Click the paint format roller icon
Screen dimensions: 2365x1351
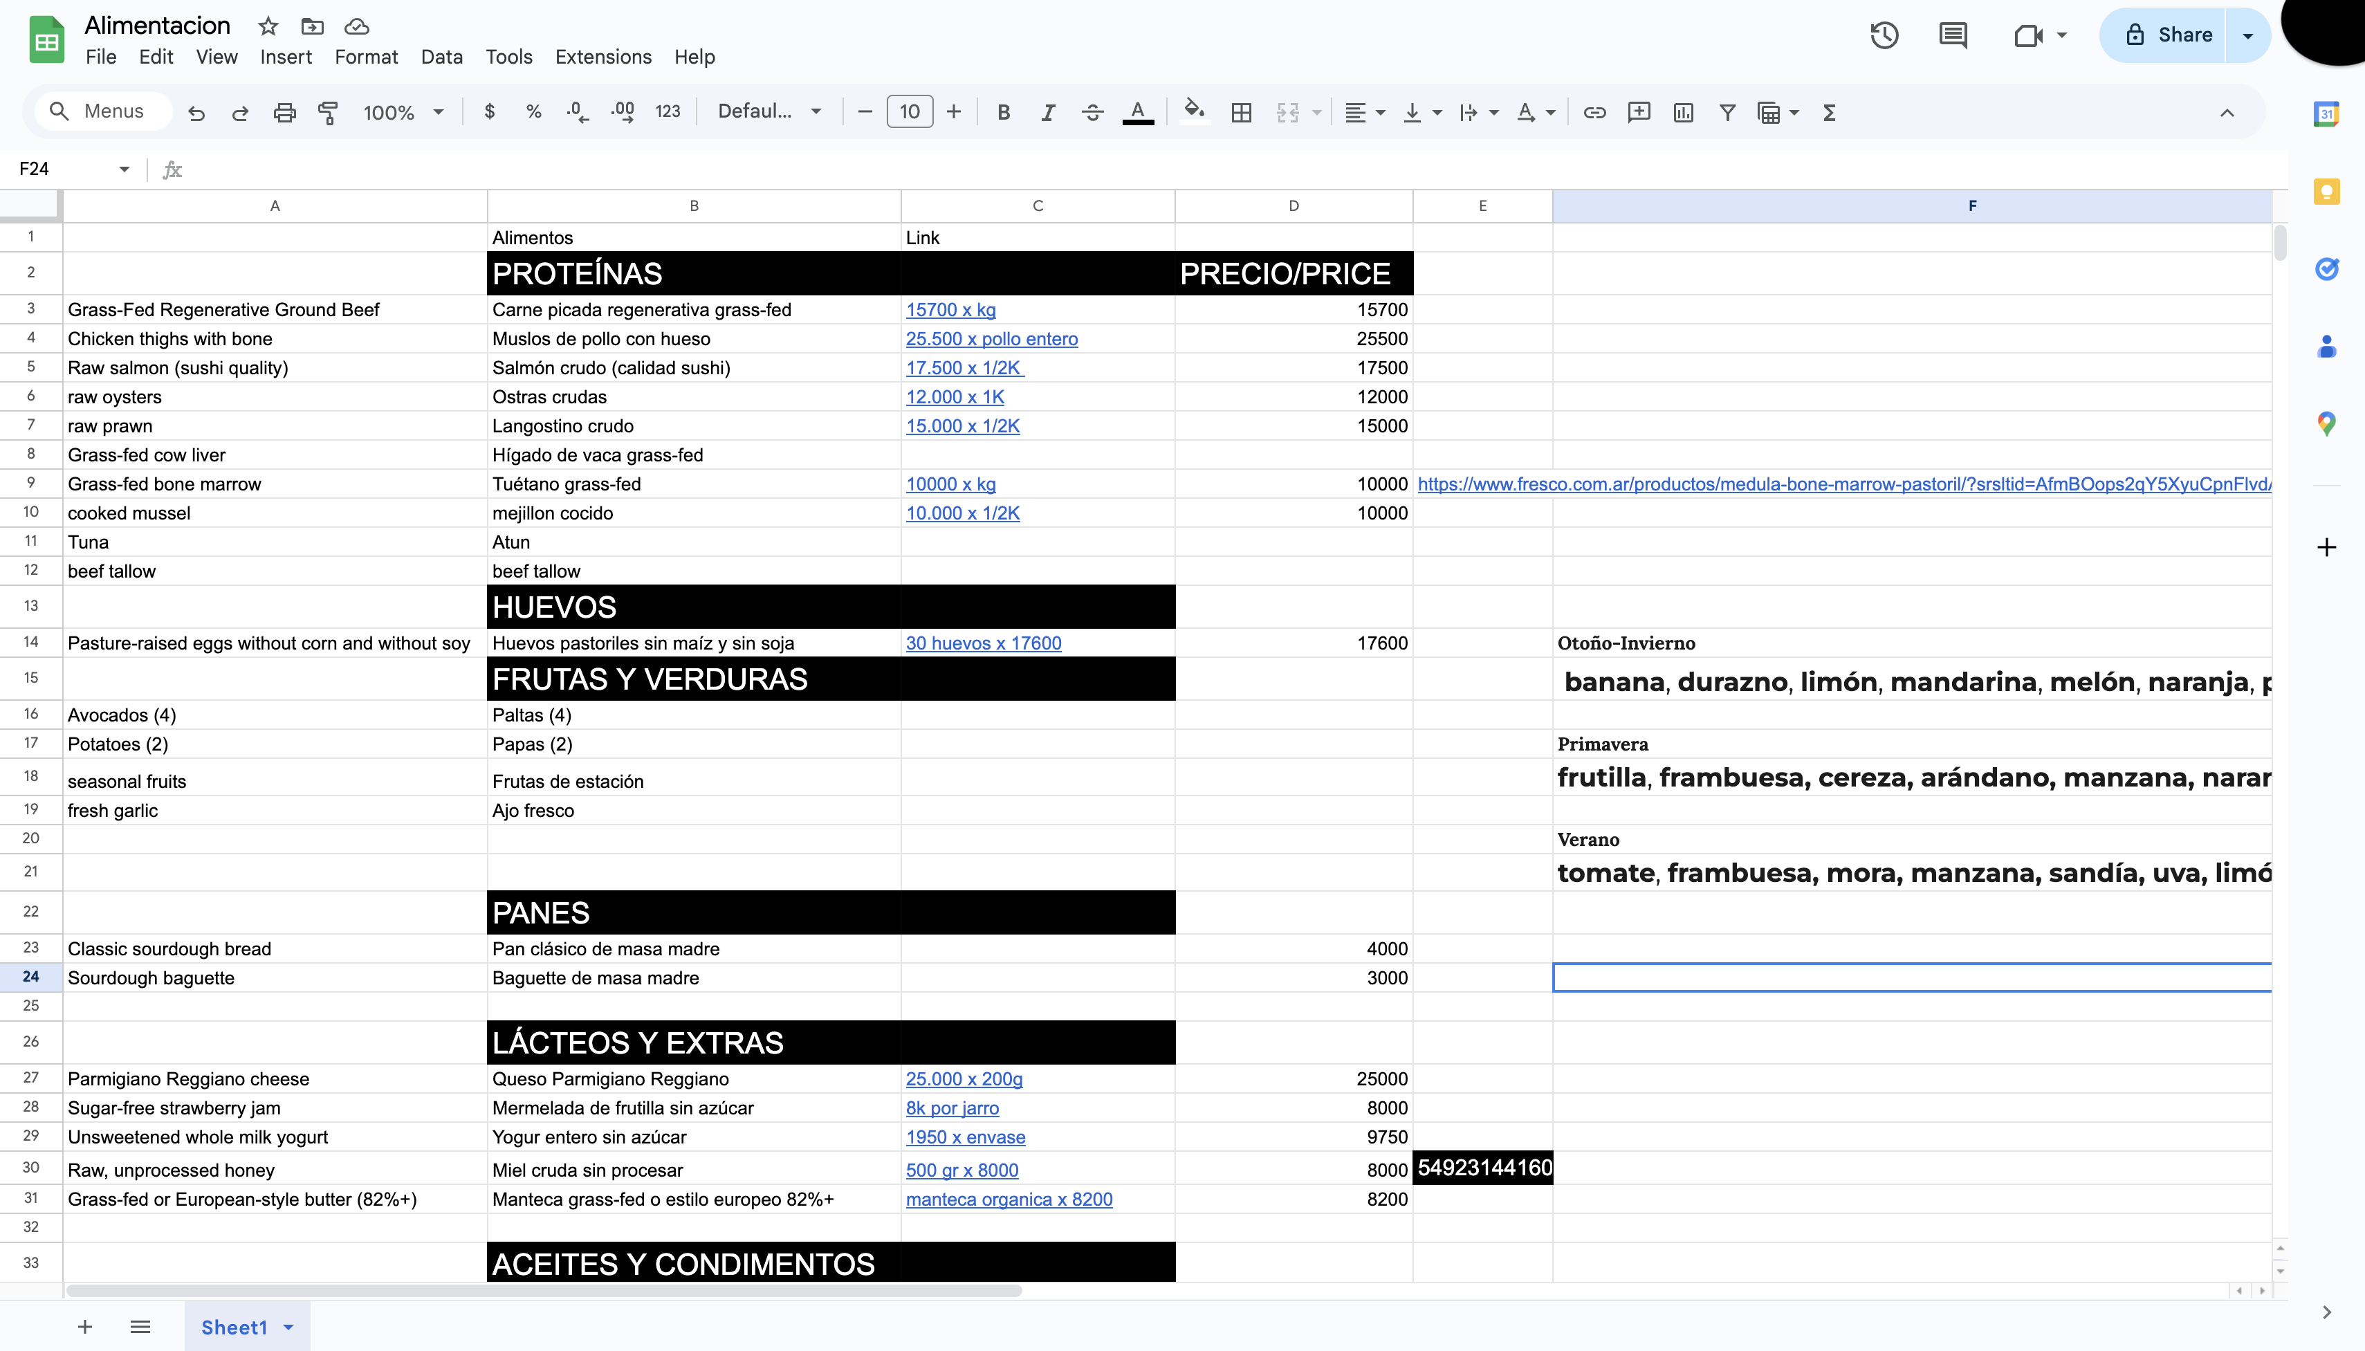(327, 112)
